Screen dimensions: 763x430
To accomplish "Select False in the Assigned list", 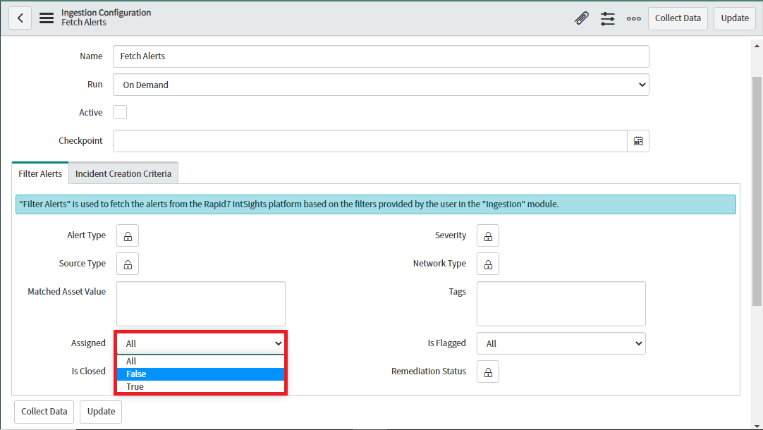I will pos(200,374).
